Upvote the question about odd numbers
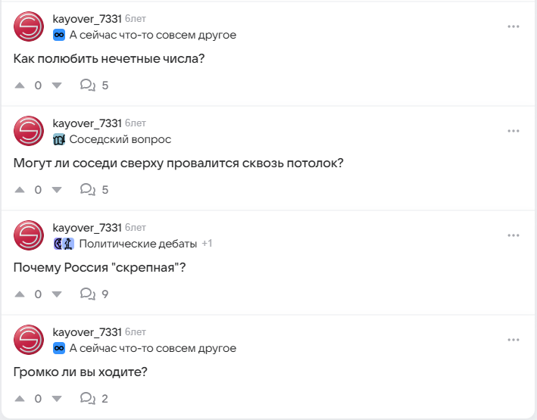The height and width of the screenshot is (420, 537). click(x=20, y=86)
